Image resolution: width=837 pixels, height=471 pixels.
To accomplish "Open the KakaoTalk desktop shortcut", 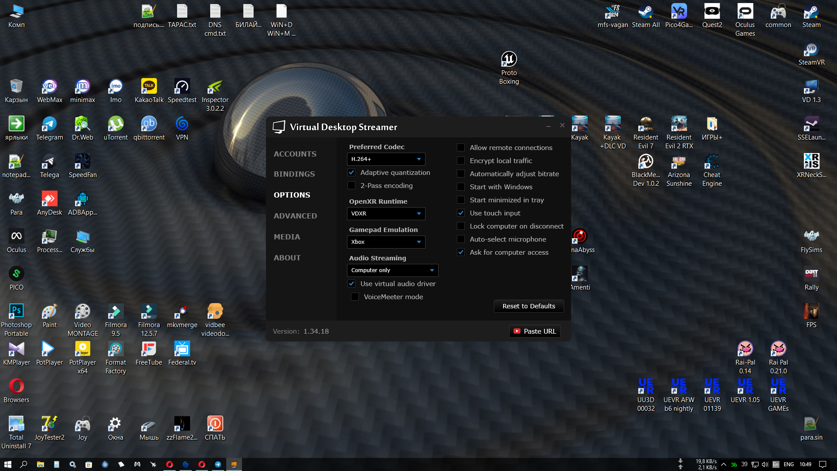I will point(149,91).
